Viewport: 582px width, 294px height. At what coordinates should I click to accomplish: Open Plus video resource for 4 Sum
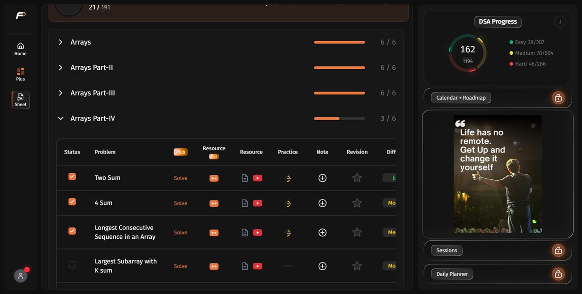click(x=214, y=203)
